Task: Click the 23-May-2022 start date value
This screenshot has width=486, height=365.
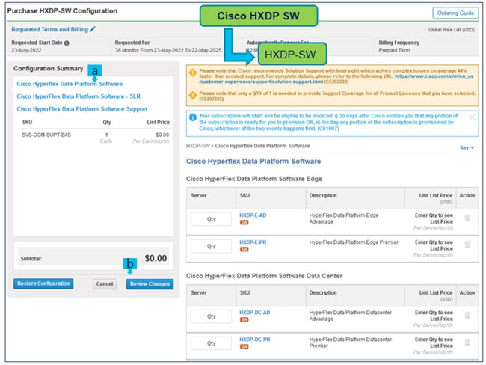Action: [x=26, y=50]
